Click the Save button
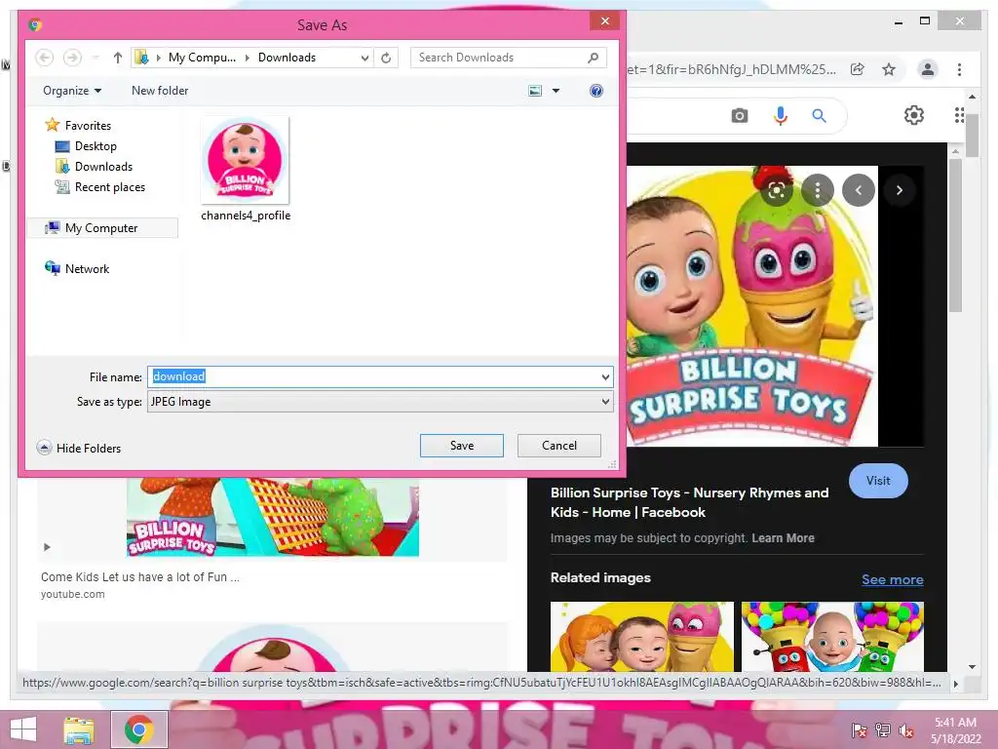 point(461,445)
